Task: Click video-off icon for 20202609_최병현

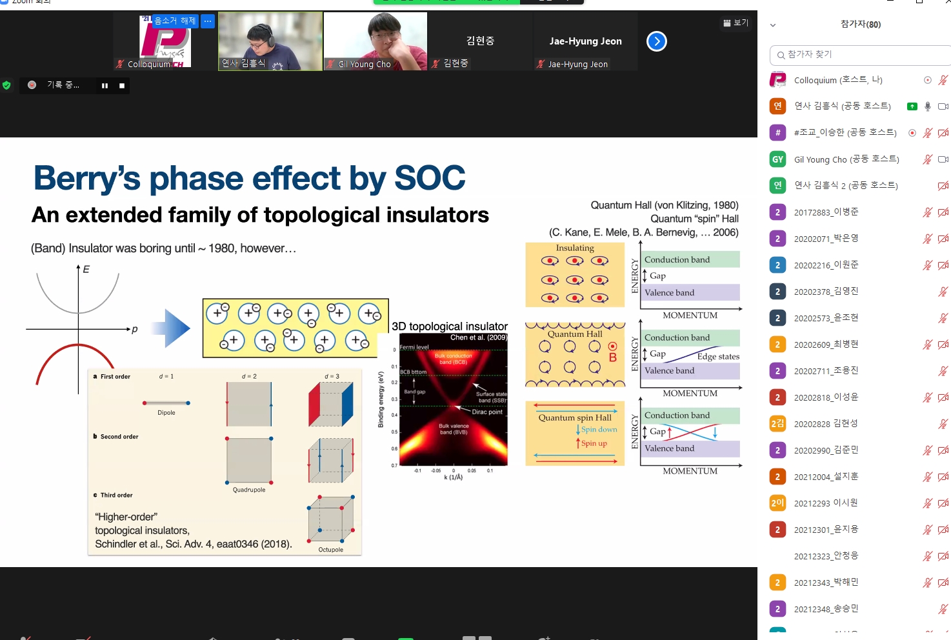Action: [x=943, y=345]
